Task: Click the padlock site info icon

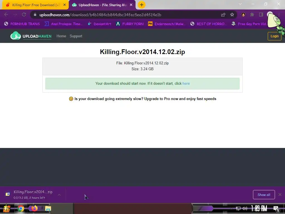Action: [x=35, y=14]
